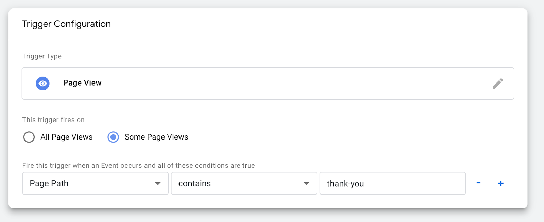Select the Some Page Views radio button

coord(113,137)
